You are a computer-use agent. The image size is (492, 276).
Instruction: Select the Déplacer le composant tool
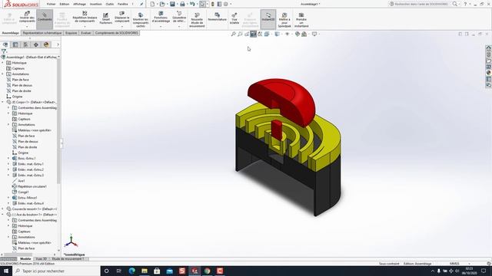(121, 17)
